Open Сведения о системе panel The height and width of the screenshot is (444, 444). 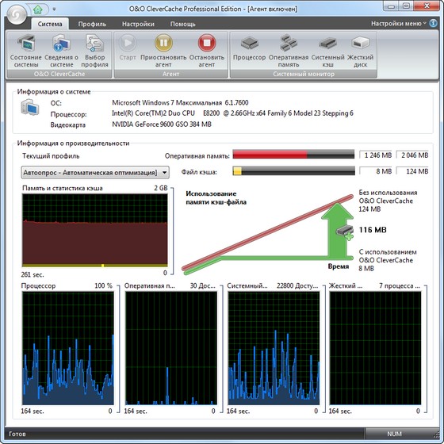(x=62, y=52)
